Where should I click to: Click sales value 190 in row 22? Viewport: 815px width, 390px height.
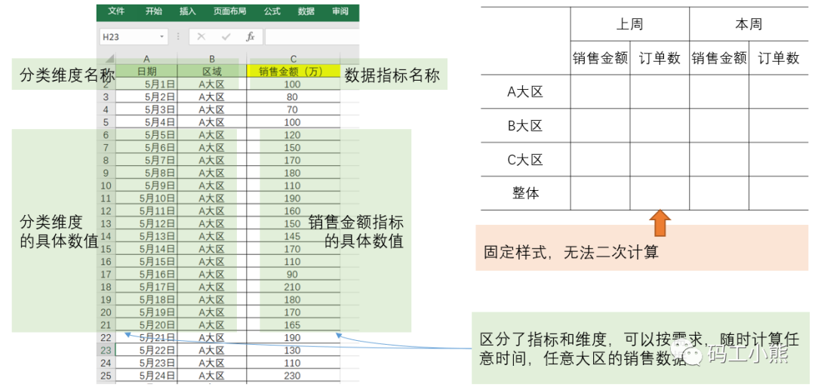(x=294, y=337)
